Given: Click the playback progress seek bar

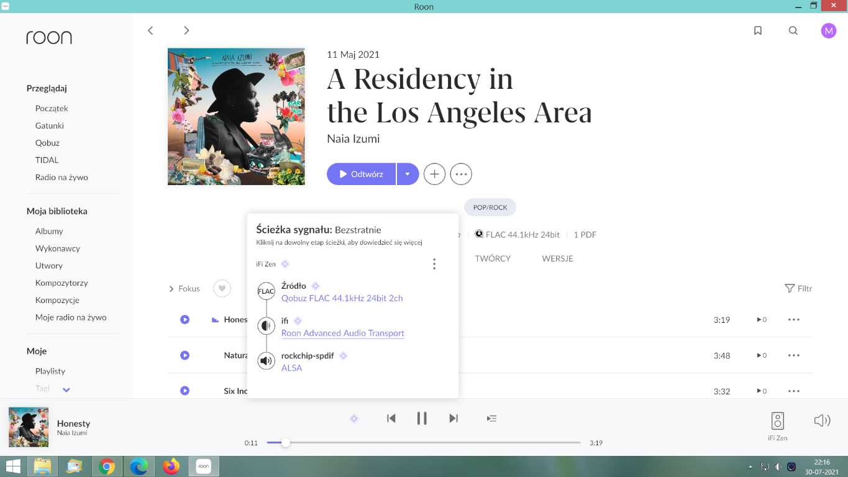Looking at the screenshot, I should coord(423,443).
